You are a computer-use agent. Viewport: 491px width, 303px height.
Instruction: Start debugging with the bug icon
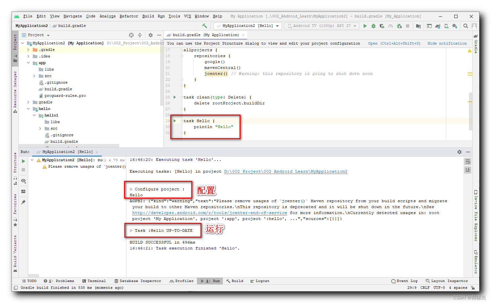tap(374, 26)
